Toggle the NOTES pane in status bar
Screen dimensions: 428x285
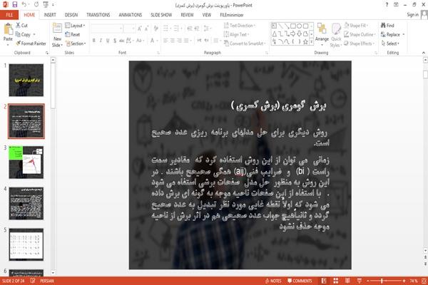[273, 281]
